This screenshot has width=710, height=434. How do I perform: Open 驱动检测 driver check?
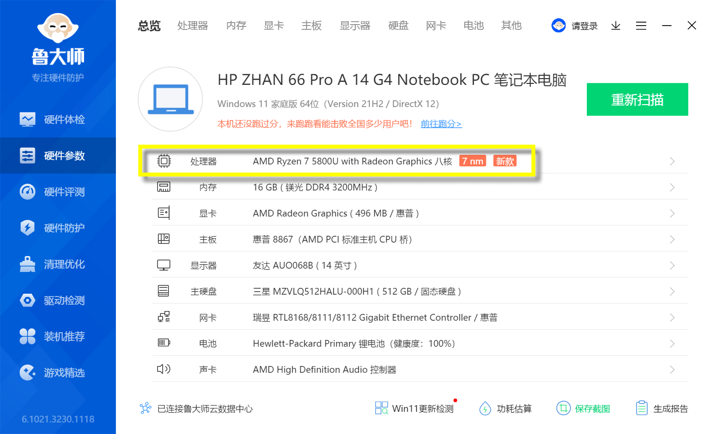[58, 300]
